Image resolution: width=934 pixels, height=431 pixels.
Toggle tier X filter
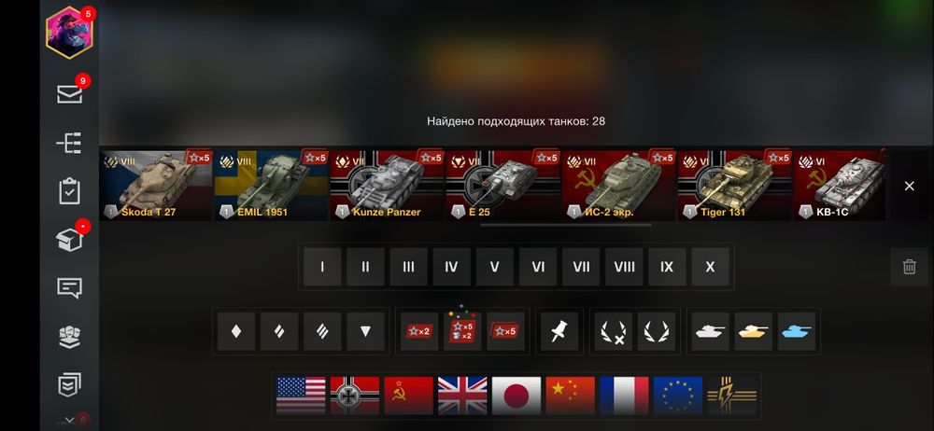710,267
